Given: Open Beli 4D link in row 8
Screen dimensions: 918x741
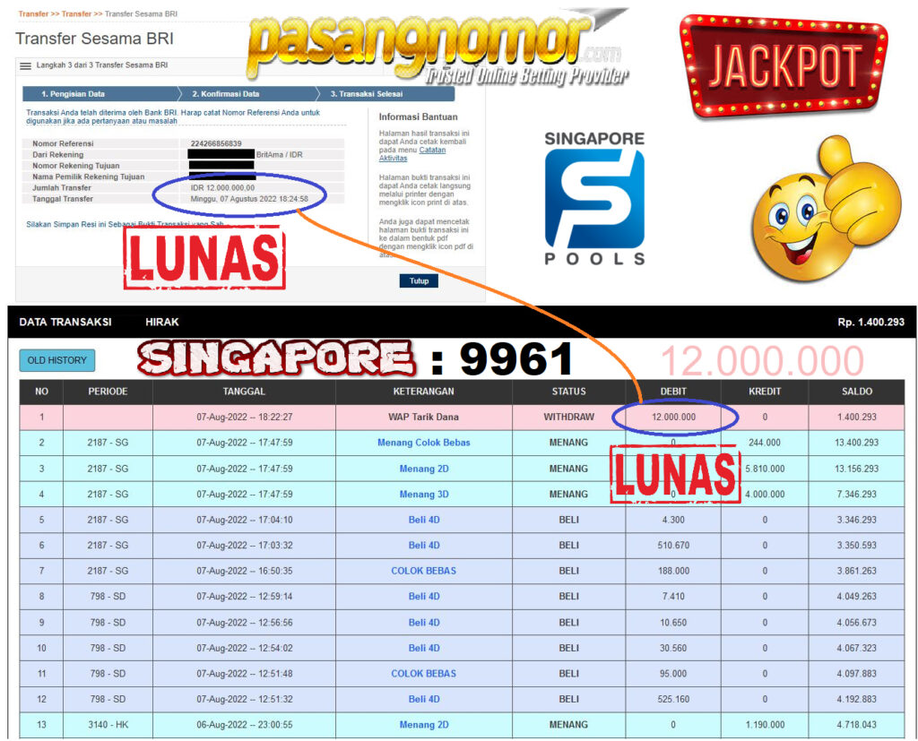Looking at the screenshot, I should [x=424, y=597].
